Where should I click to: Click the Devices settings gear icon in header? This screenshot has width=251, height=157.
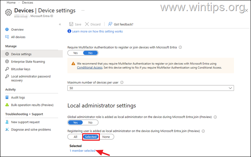click(8, 12)
